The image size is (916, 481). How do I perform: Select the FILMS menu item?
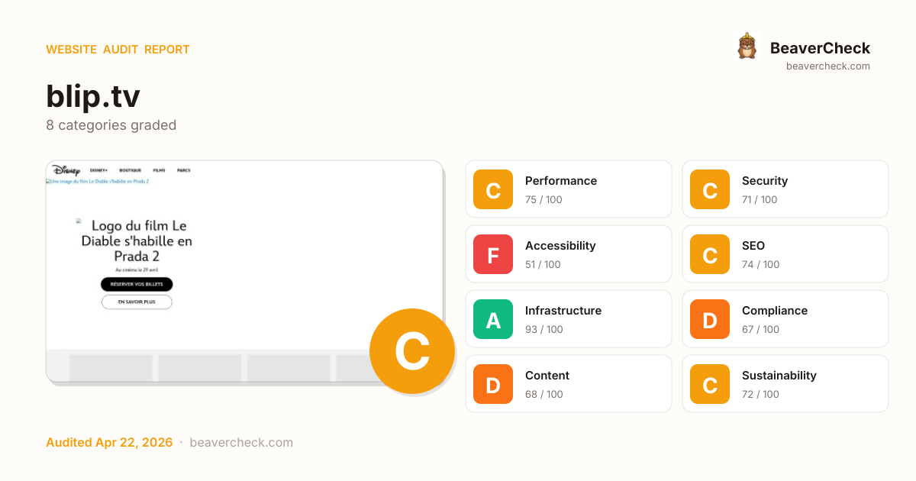pyautogui.click(x=159, y=170)
